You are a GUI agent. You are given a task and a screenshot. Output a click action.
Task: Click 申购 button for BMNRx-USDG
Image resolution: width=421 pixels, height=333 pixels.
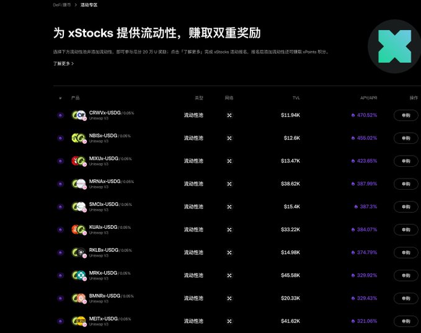pos(405,298)
